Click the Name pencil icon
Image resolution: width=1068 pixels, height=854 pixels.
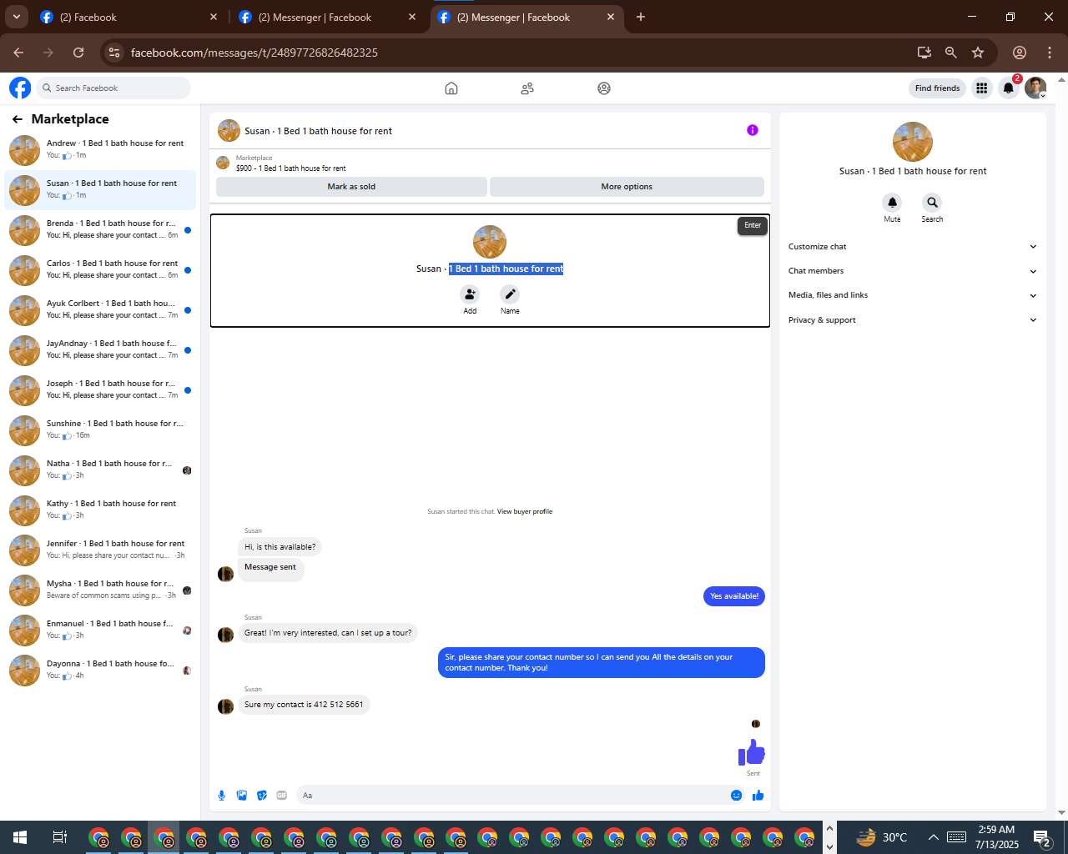(510, 294)
